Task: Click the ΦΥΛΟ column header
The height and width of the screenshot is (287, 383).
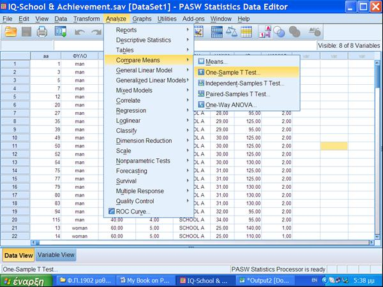Action: click(80, 56)
